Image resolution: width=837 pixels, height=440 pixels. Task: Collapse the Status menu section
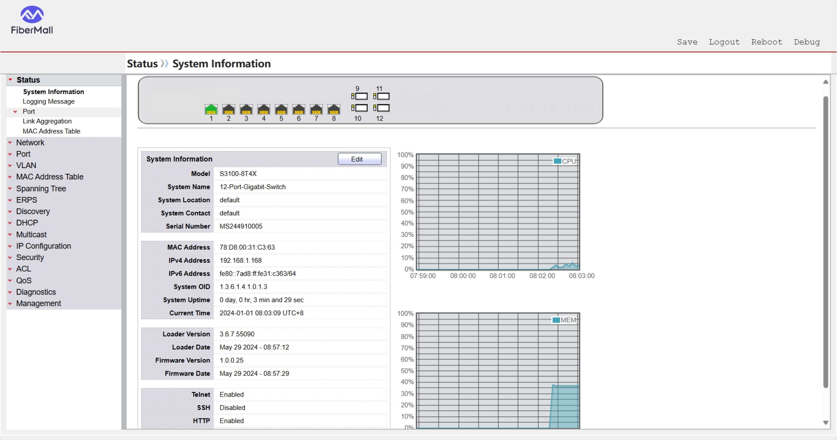pyautogui.click(x=28, y=80)
